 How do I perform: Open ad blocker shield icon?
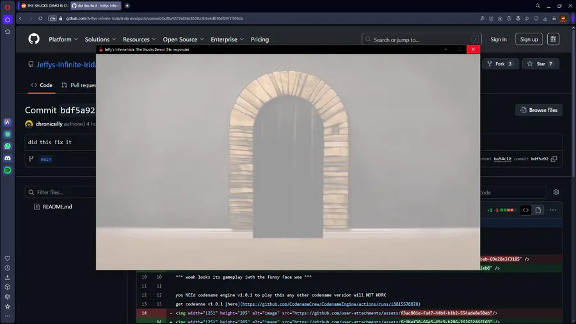(509, 19)
